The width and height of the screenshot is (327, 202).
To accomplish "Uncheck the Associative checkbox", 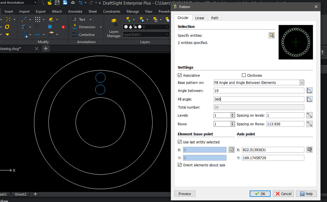I will tap(180, 75).
